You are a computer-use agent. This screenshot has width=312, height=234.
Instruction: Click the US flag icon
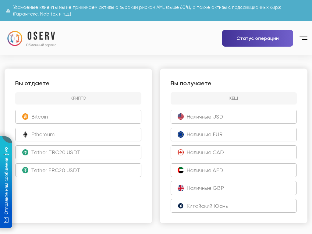pyautogui.click(x=181, y=117)
